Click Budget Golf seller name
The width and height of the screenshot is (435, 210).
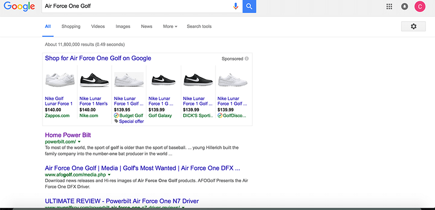pos(131,116)
